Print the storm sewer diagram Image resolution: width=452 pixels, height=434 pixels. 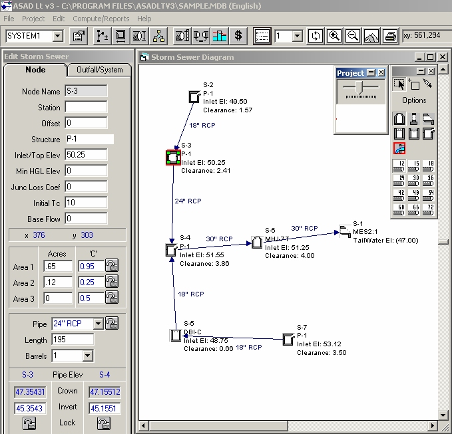point(390,36)
